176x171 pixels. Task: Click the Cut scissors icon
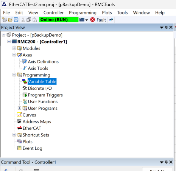(23, 20)
